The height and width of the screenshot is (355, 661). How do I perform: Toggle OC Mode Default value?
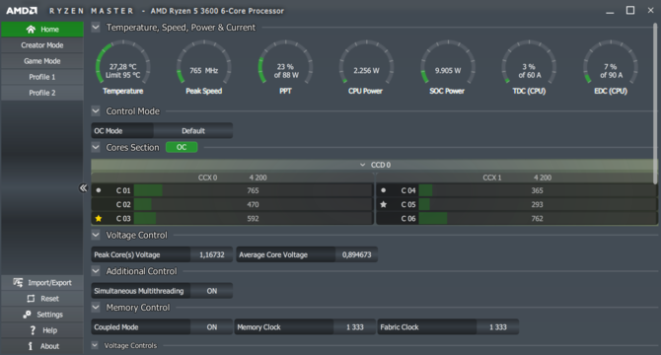[x=193, y=131]
